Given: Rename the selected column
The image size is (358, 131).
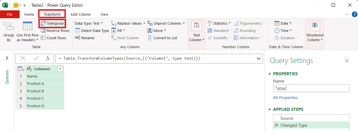Looking at the screenshot, I should point(85,38).
